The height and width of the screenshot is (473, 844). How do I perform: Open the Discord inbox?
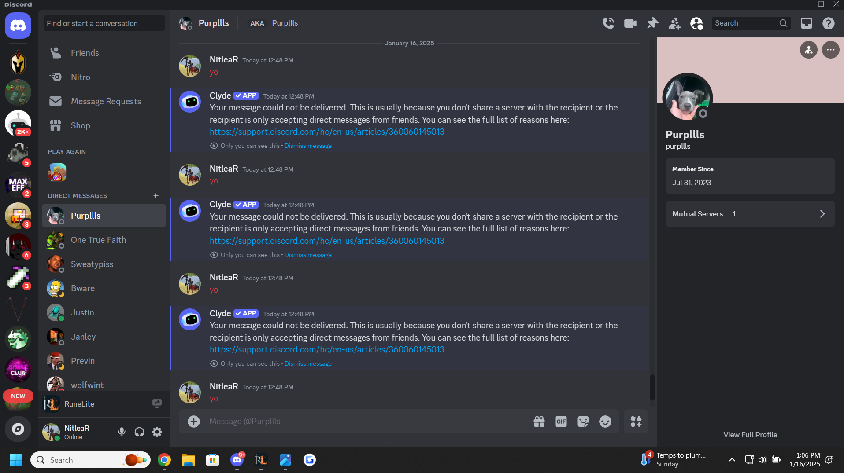[807, 23]
